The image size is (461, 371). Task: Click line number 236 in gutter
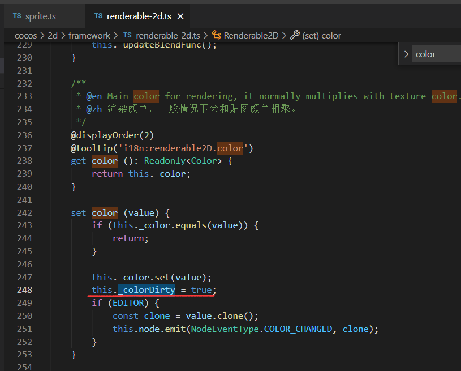click(x=25, y=135)
